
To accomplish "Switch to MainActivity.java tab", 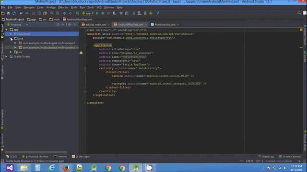I will click(x=165, y=24).
